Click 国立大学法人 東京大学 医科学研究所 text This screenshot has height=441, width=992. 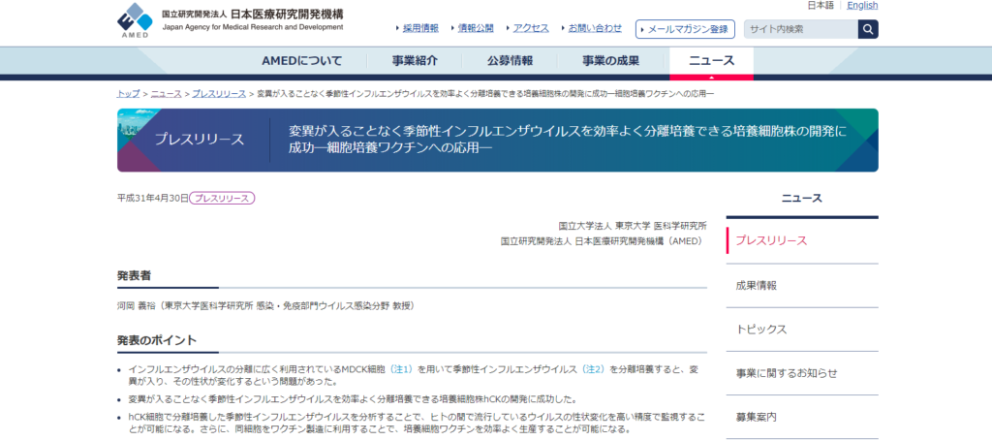[x=633, y=225]
